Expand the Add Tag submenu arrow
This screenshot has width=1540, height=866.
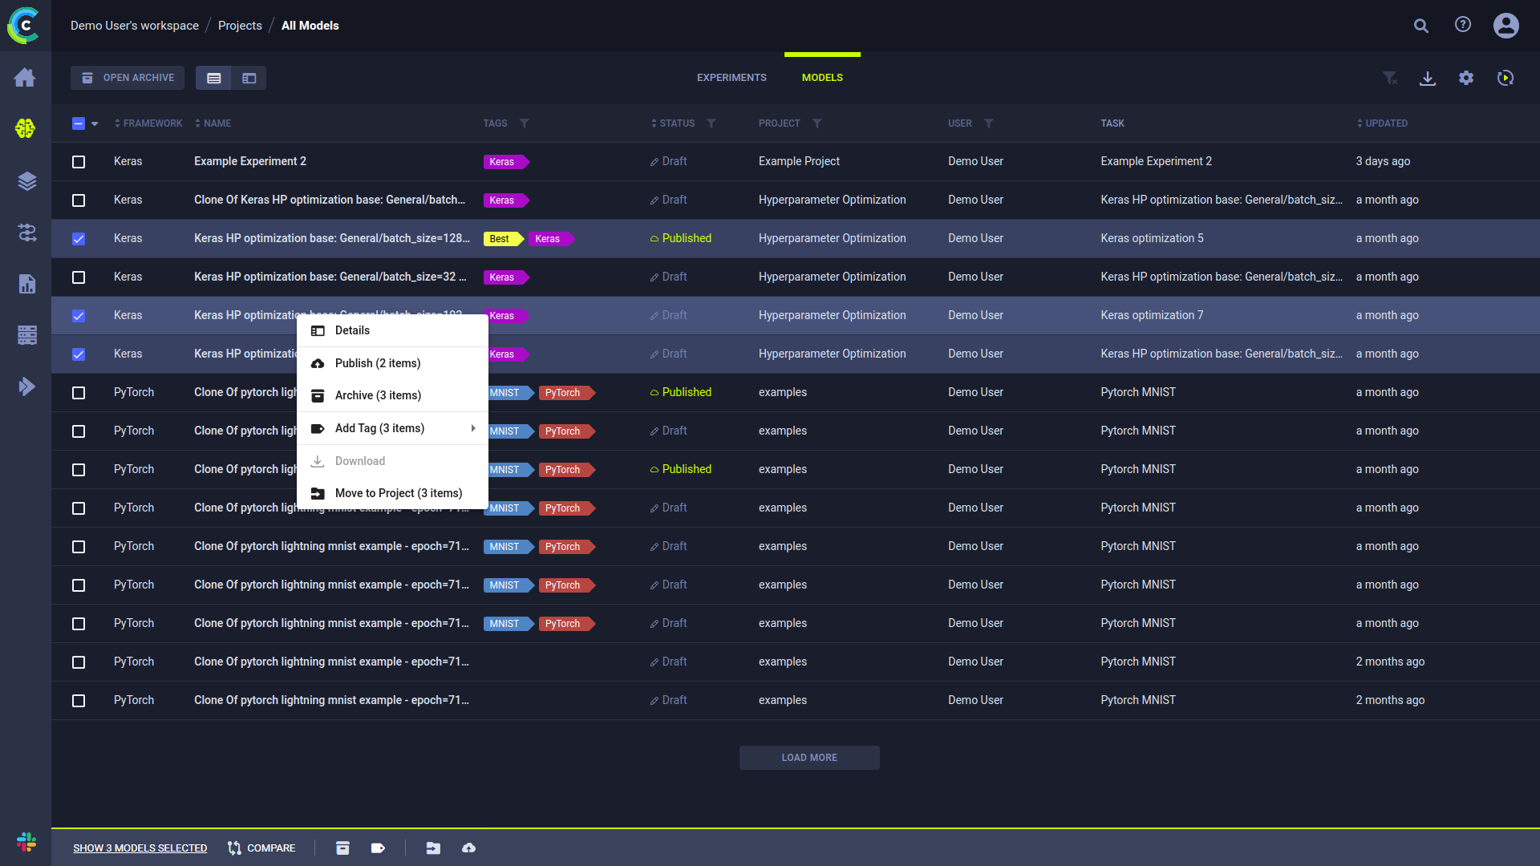click(x=473, y=428)
